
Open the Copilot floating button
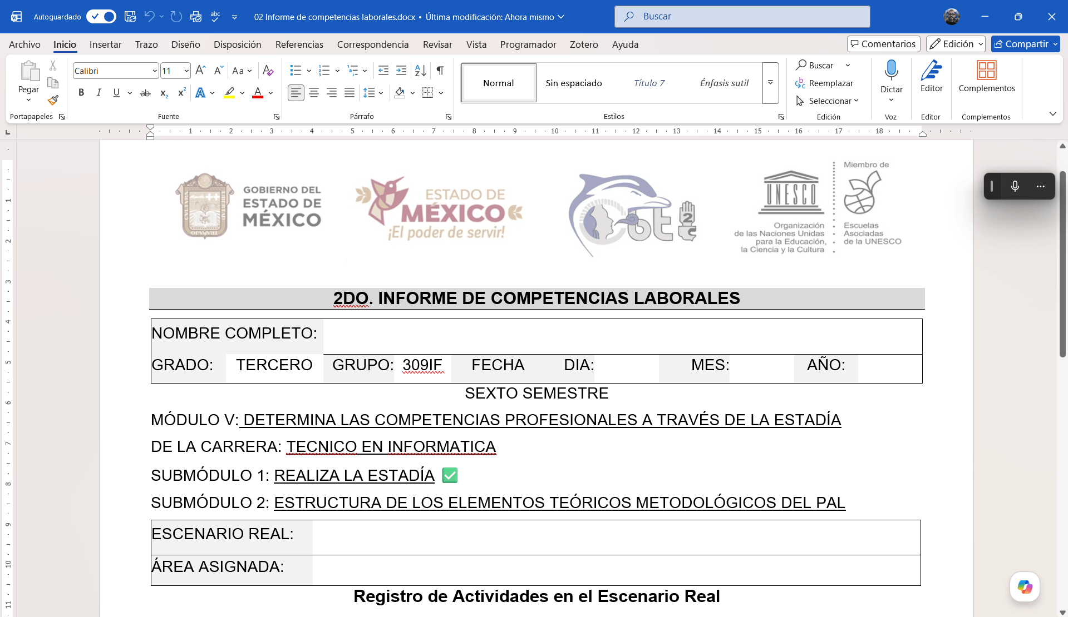(x=1025, y=587)
